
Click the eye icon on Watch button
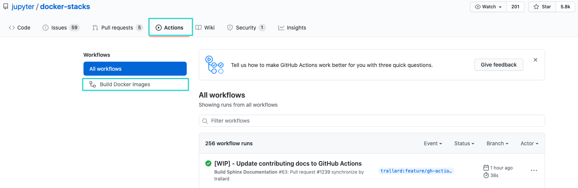click(478, 7)
